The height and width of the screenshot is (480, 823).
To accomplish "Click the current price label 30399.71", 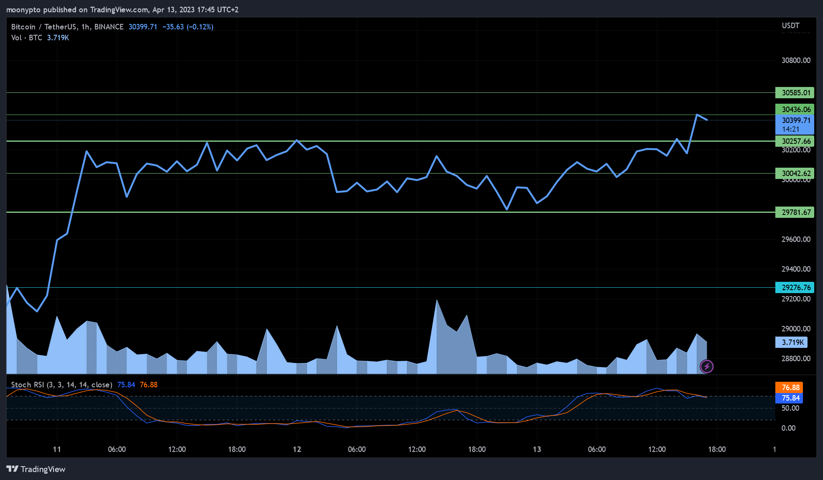I will pos(795,125).
